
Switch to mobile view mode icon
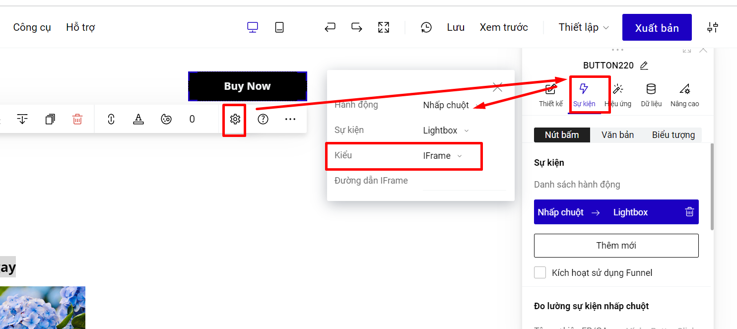click(x=279, y=27)
